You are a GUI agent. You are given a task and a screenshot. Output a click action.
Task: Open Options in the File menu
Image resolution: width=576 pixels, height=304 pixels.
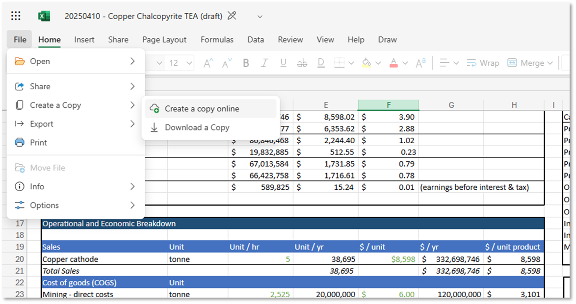(x=76, y=205)
